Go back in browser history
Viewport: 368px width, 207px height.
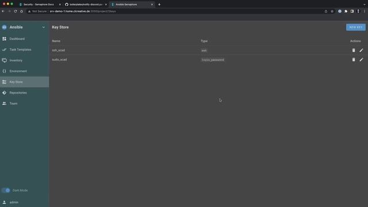click(3, 11)
